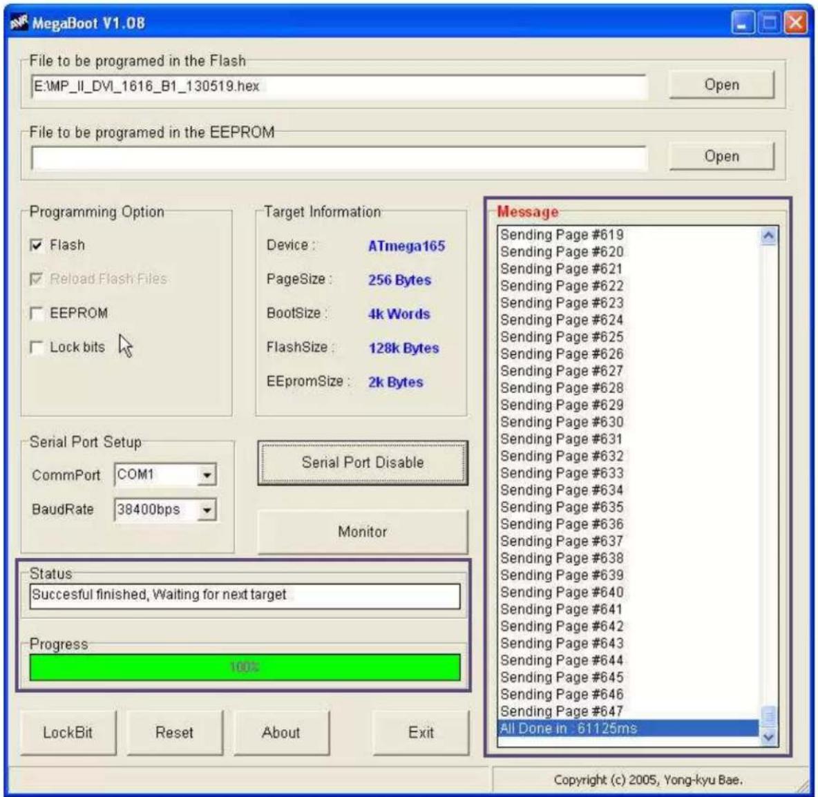Click the '256 Bytes' PageSize value
Screen dimensions: 818x797
coord(399,280)
